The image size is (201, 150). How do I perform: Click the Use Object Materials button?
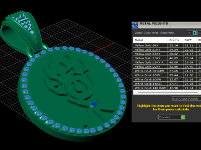coord(187,99)
